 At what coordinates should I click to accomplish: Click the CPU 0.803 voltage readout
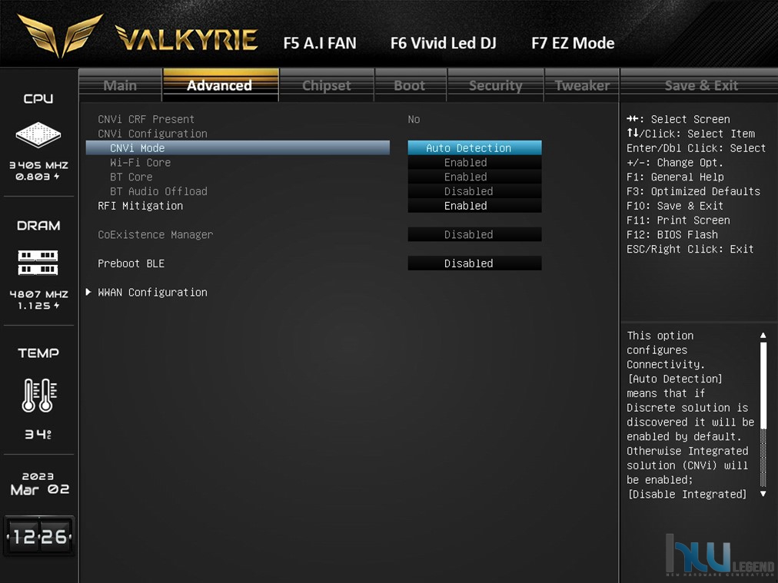[37, 177]
